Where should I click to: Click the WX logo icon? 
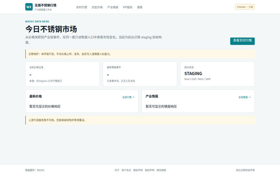pos(29,7)
